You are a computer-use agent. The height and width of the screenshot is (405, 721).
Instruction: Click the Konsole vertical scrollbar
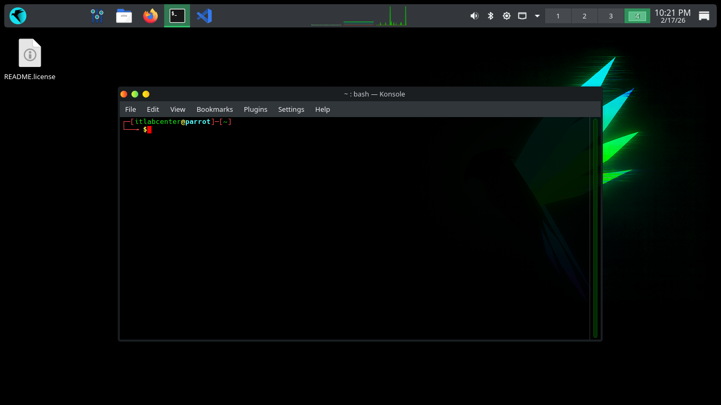pos(595,227)
